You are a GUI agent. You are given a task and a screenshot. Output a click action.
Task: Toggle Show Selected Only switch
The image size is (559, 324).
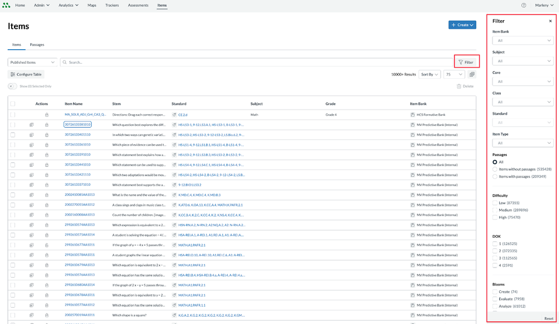(x=12, y=86)
